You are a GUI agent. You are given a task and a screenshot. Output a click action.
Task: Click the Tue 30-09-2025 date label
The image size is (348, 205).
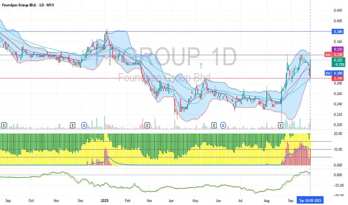310,201
